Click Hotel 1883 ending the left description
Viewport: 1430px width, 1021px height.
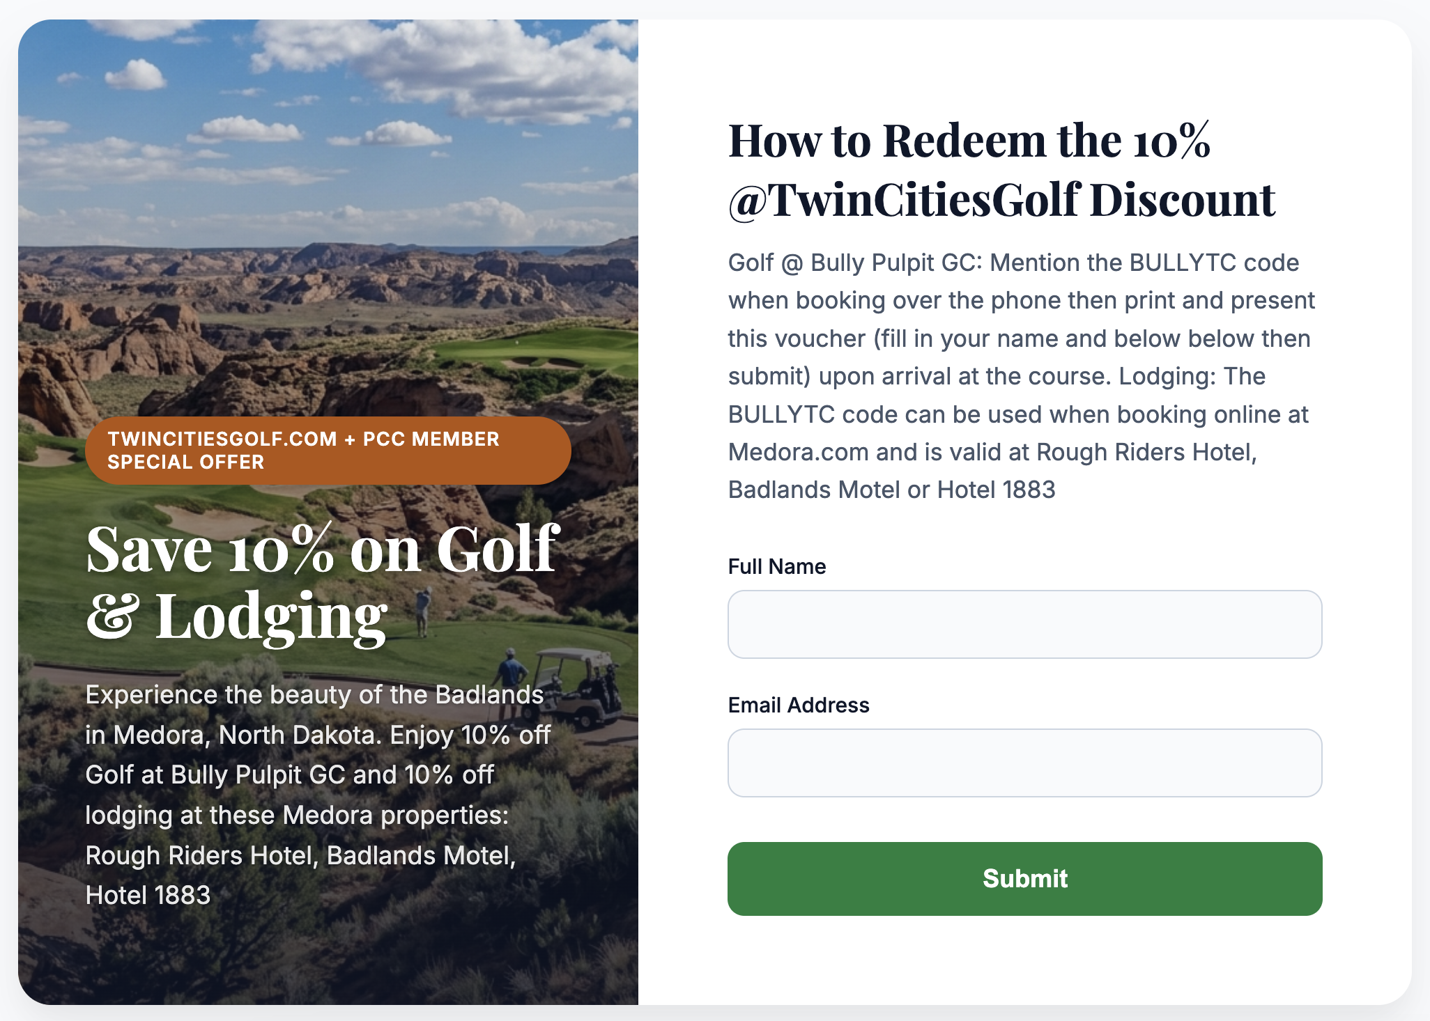pos(148,895)
